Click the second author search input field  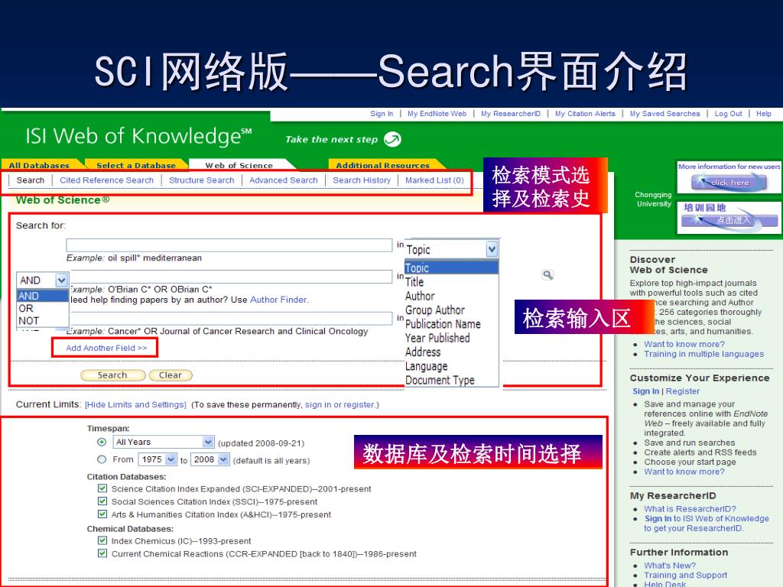coord(230,277)
